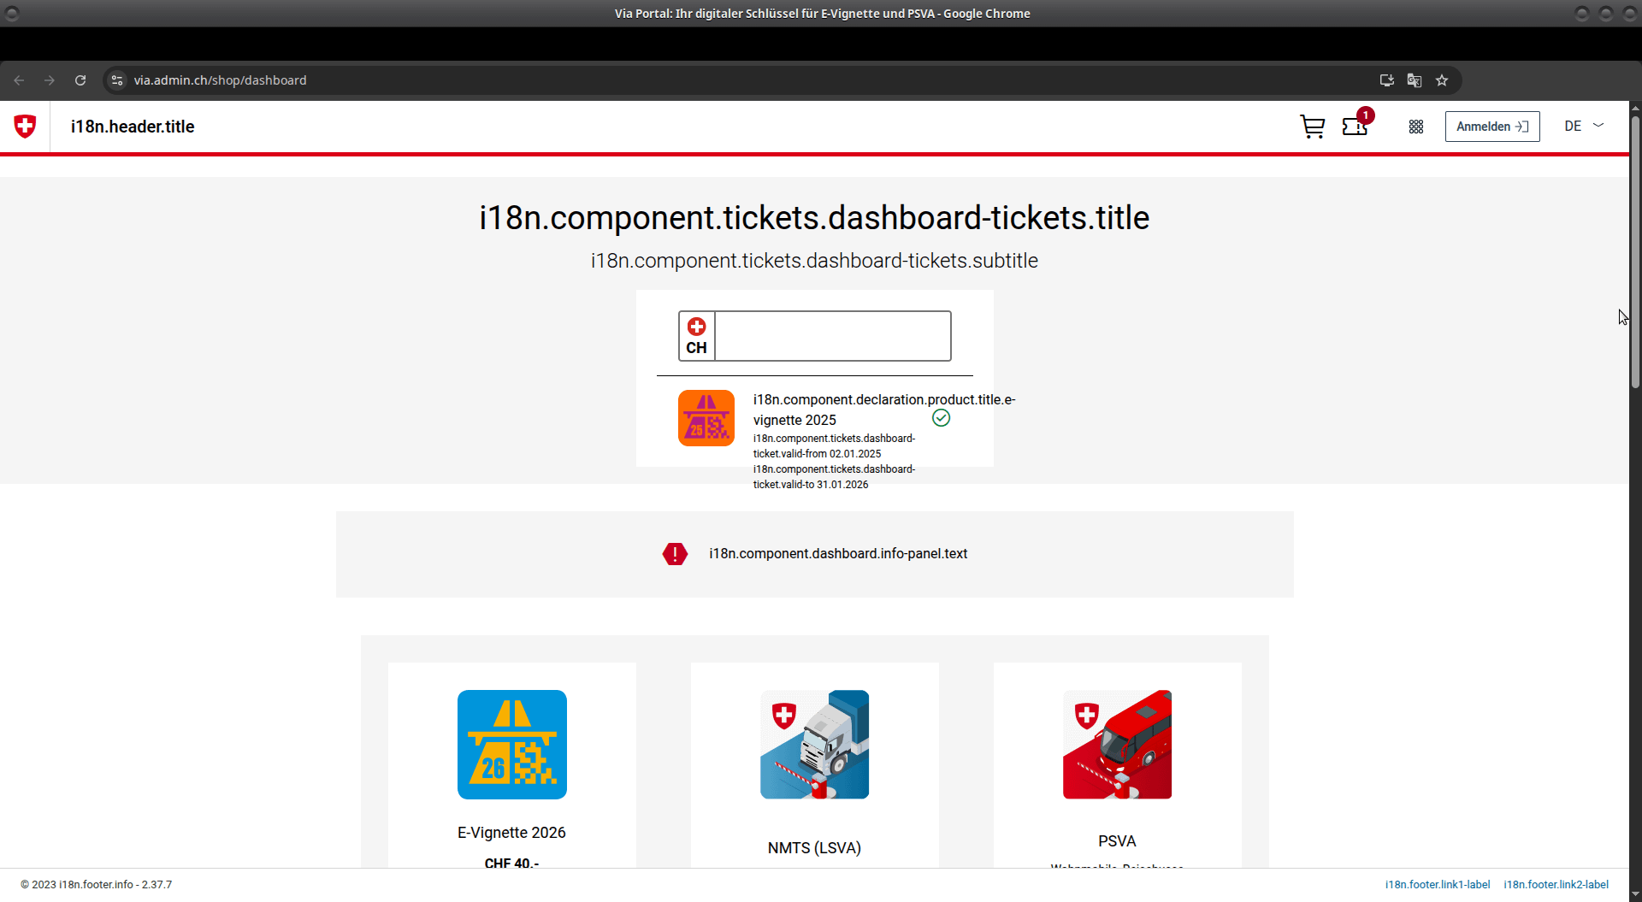Bookmark this page with star icon
The image size is (1642, 902).
1442,80
